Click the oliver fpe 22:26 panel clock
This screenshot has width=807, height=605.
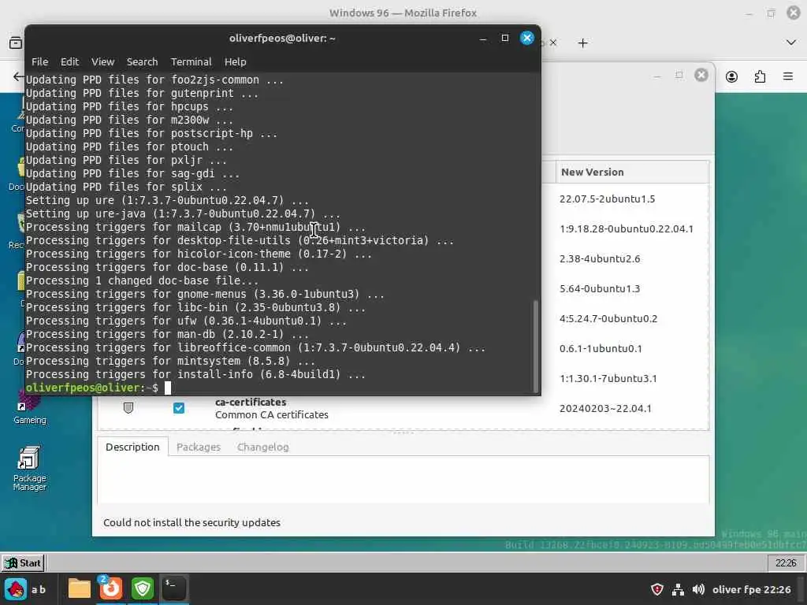[751, 589]
